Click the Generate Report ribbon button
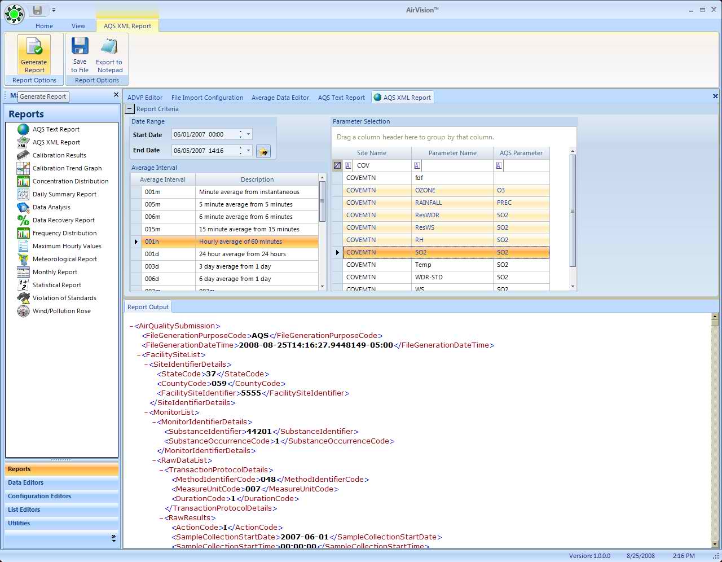The width and height of the screenshot is (722, 562). [x=34, y=54]
